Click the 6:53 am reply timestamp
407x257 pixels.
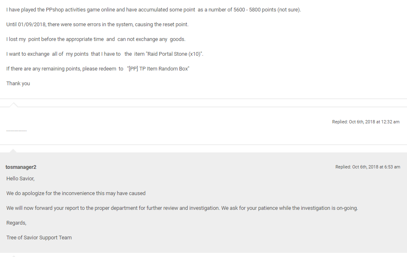tap(368, 167)
